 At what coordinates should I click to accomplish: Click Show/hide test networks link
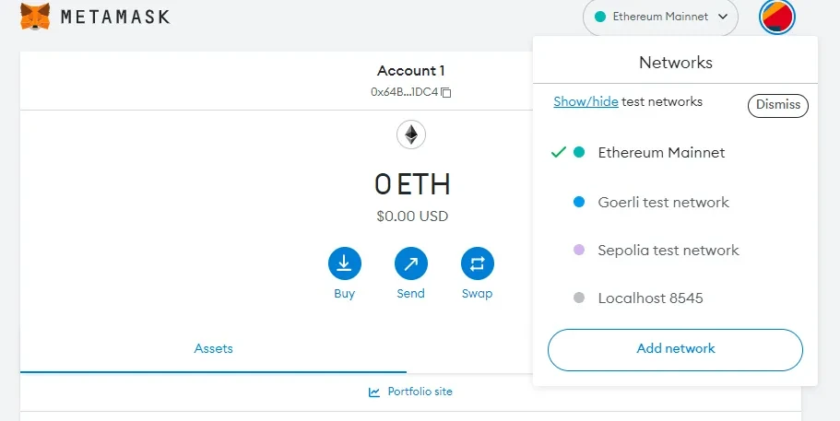[586, 101]
